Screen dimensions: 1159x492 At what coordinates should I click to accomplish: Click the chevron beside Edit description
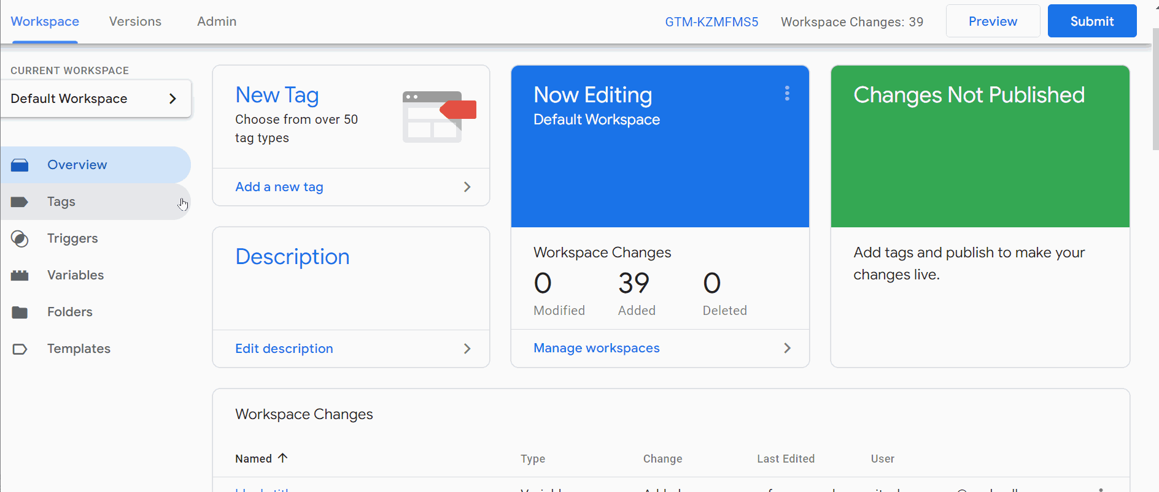tap(467, 349)
